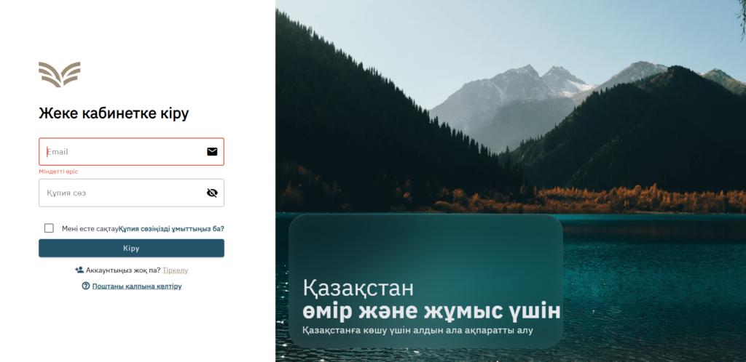Open the "Поштаны қалпына келтіру" link
Screen dimensions: 746x362
click(x=136, y=286)
